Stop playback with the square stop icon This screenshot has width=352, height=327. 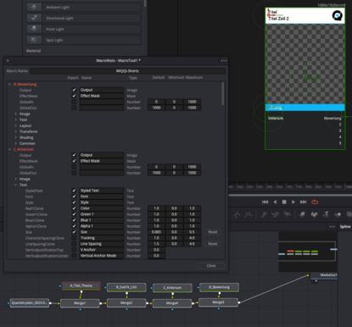(284, 202)
